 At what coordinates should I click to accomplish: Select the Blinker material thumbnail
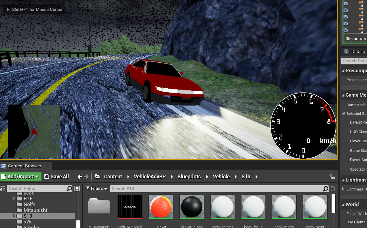pos(161,206)
